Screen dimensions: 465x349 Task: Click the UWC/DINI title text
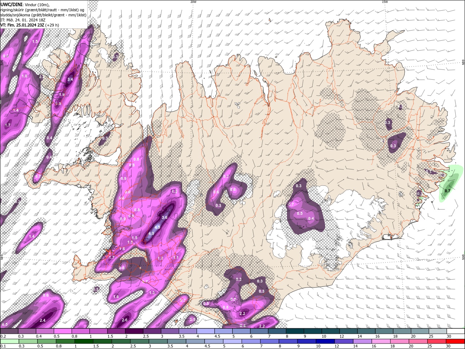pos(11,4)
